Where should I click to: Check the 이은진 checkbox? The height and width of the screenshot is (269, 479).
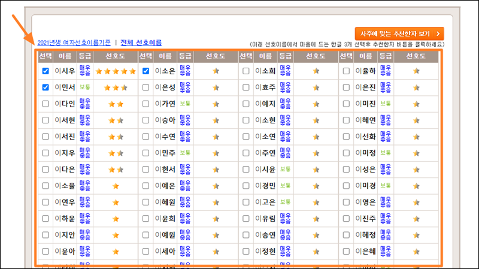(x=346, y=87)
